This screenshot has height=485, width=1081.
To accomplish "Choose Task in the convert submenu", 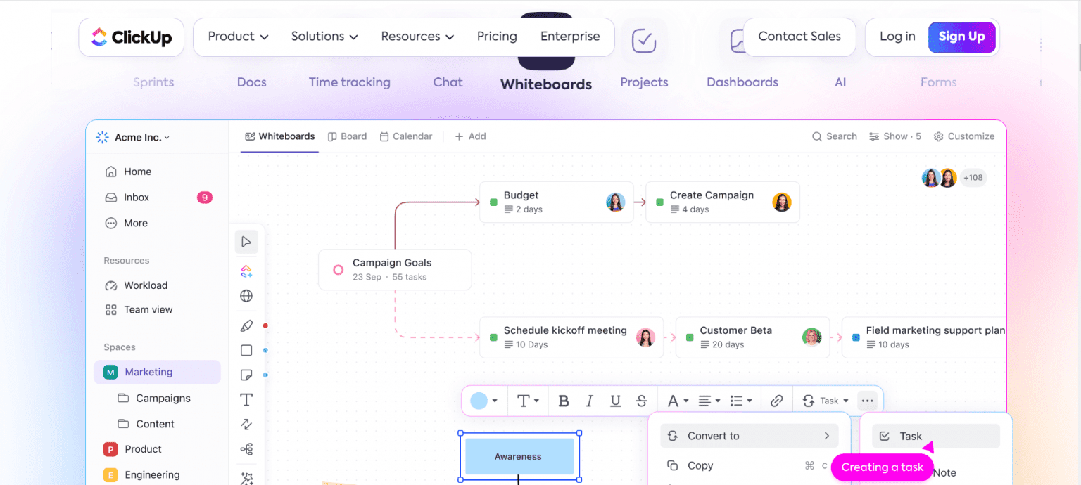I will [936, 436].
